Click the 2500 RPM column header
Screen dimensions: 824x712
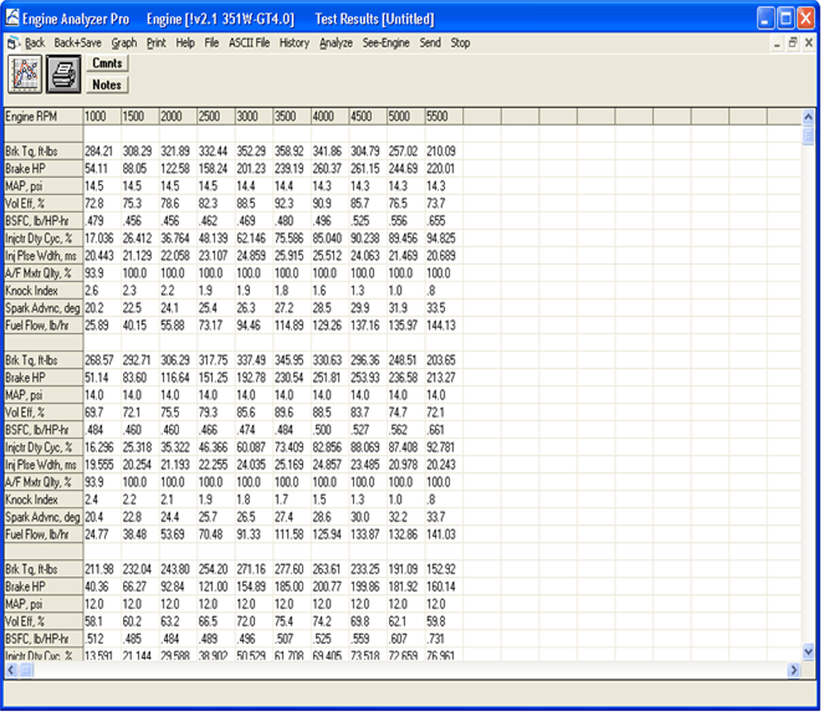pyautogui.click(x=215, y=117)
